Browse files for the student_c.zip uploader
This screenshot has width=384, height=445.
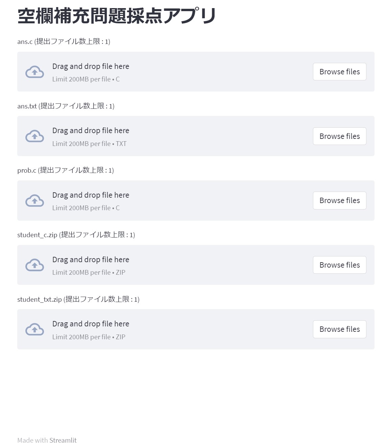tap(339, 265)
